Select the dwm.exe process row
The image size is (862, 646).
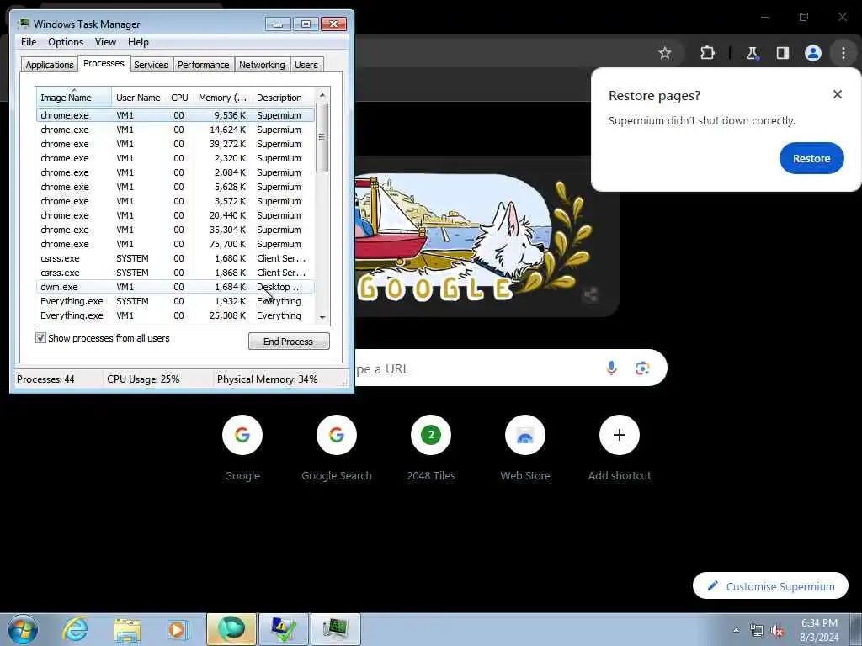coord(175,287)
